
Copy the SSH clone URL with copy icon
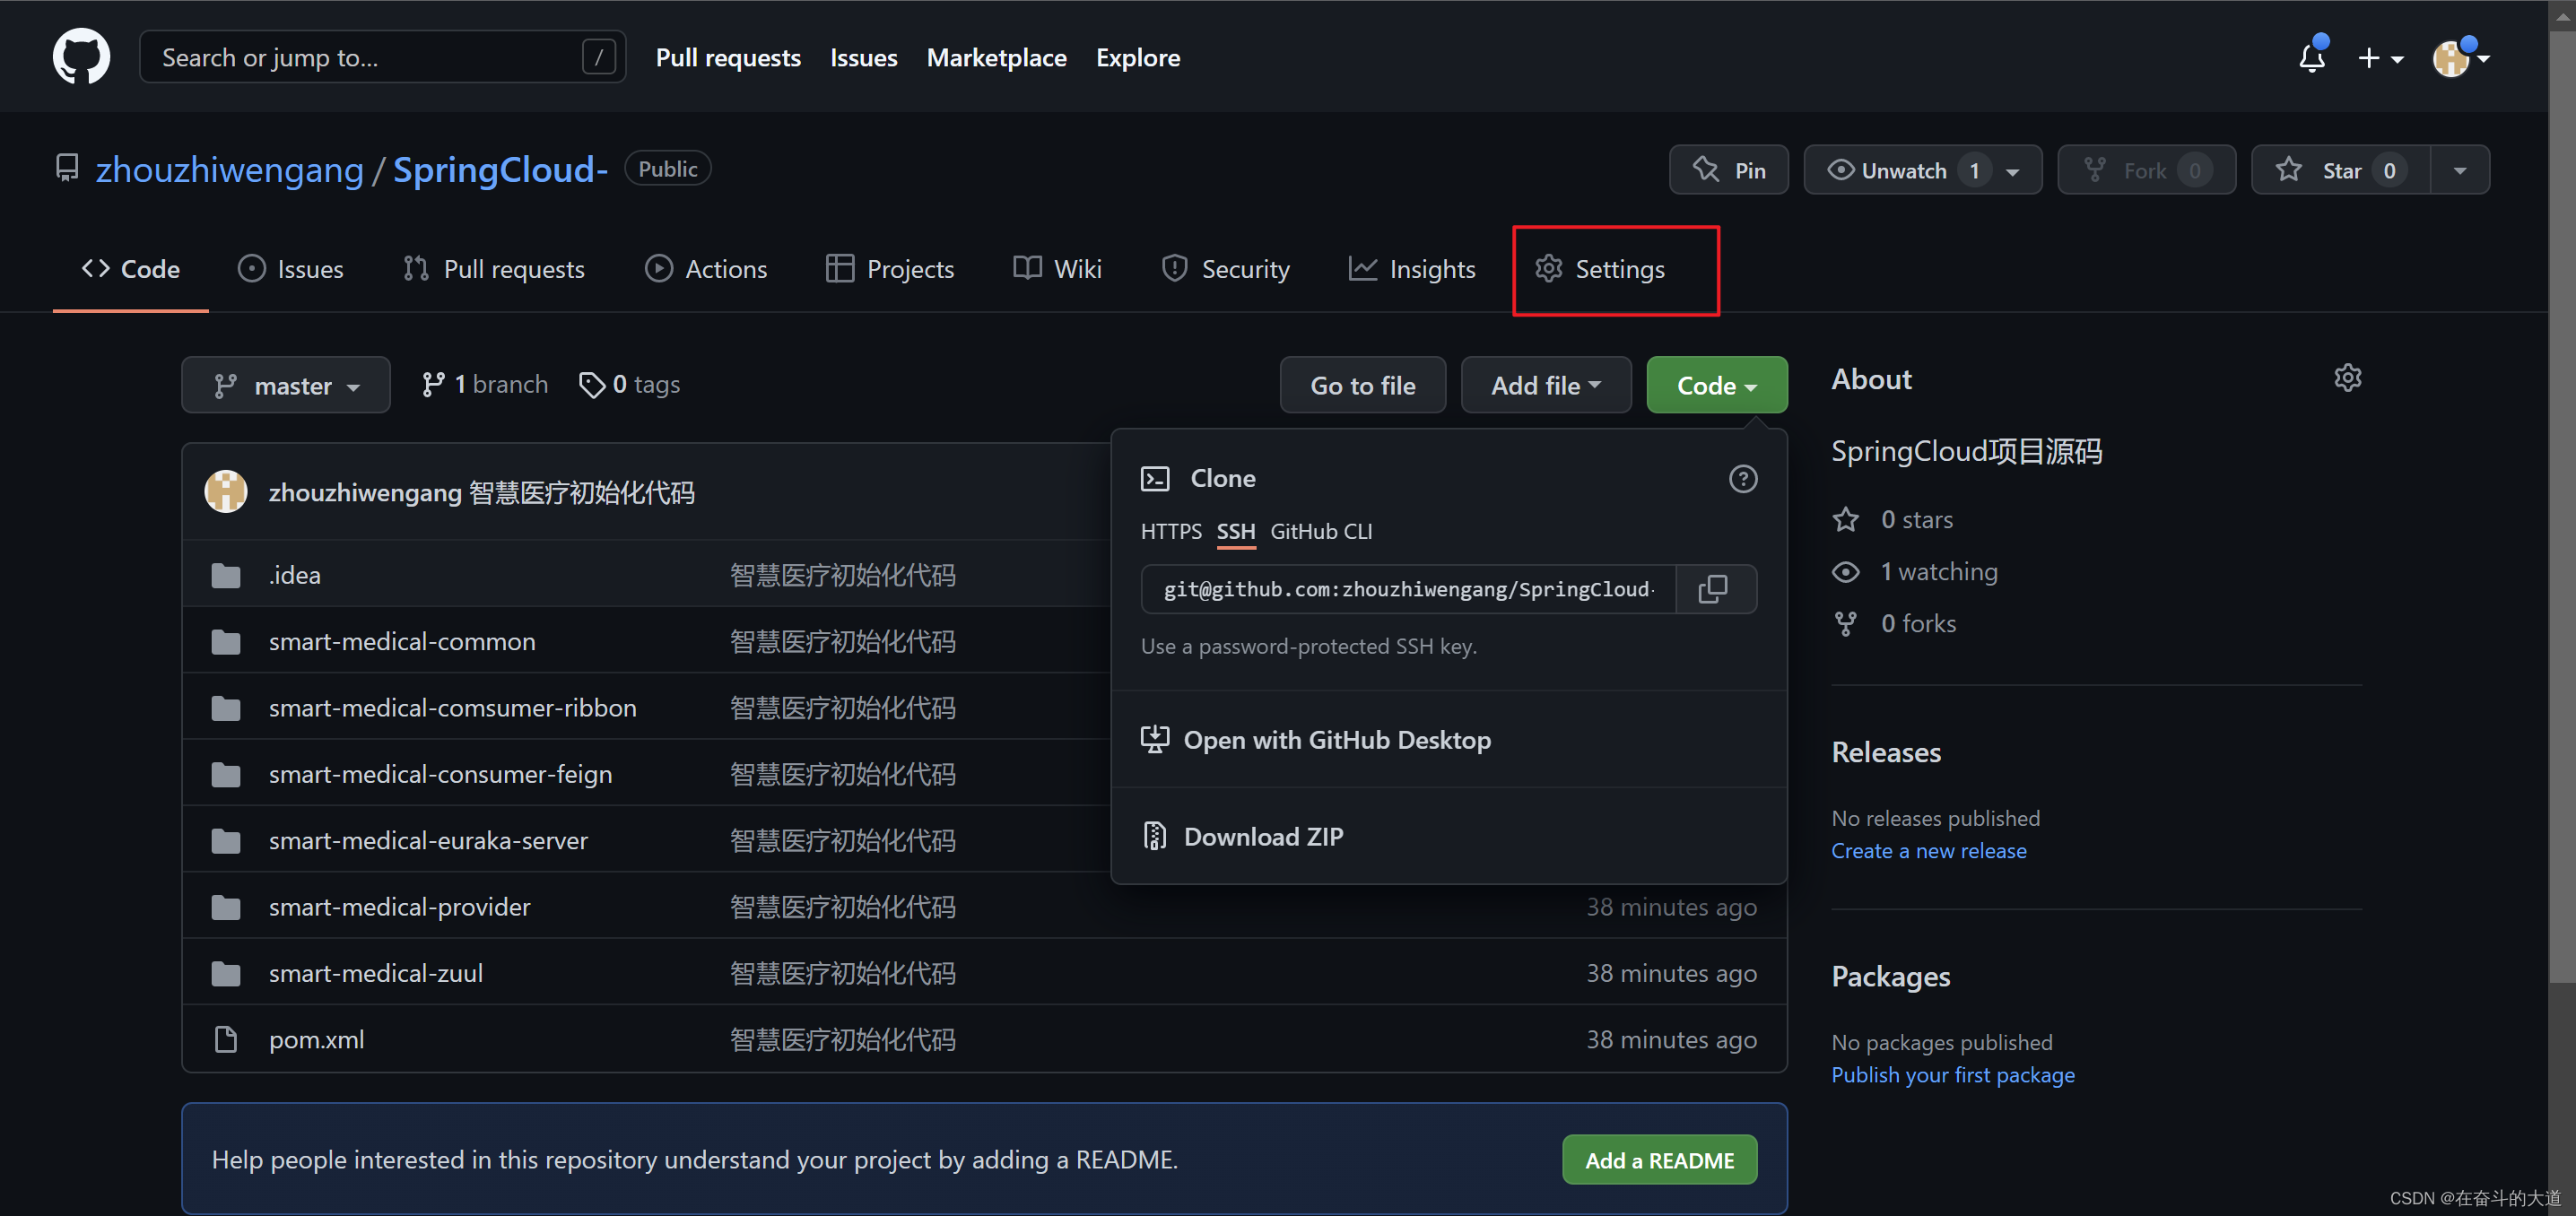[x=1714, y=589]
